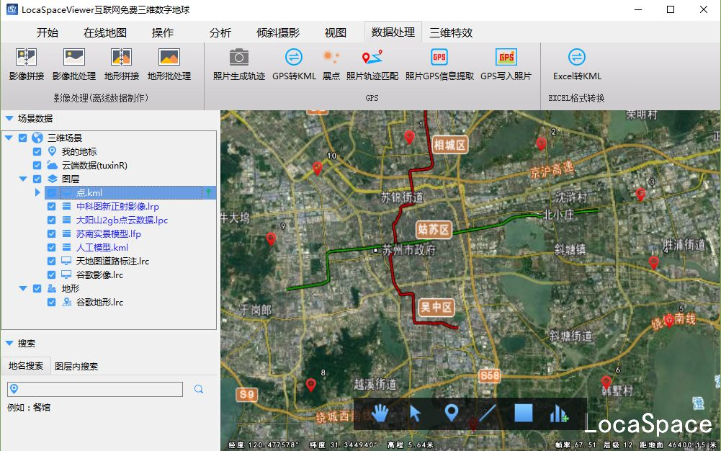Select the polygon square tool on map

(523, 413)
